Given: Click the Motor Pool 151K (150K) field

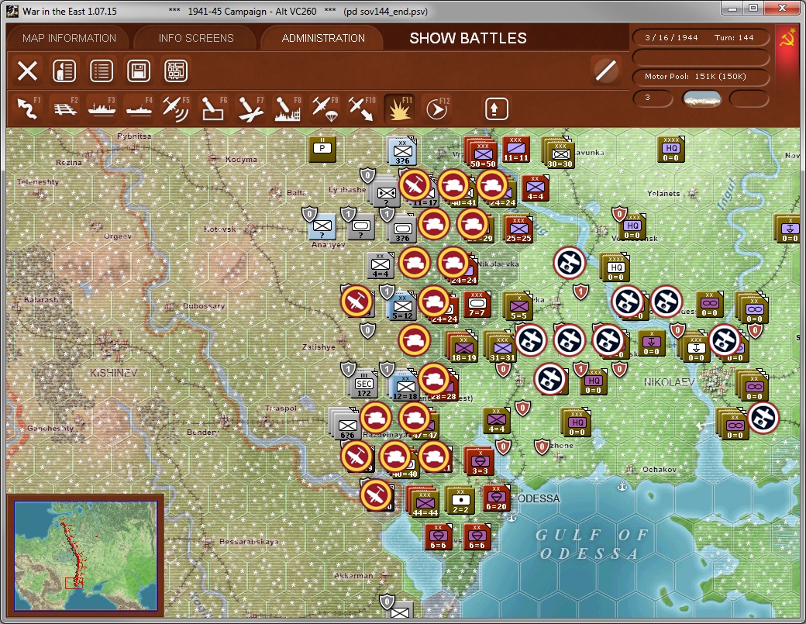Looking at the screenshot, I should coord(700,76).
